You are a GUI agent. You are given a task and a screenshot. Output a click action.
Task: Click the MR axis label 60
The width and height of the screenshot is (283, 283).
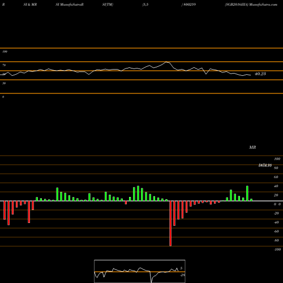[276, 177]
